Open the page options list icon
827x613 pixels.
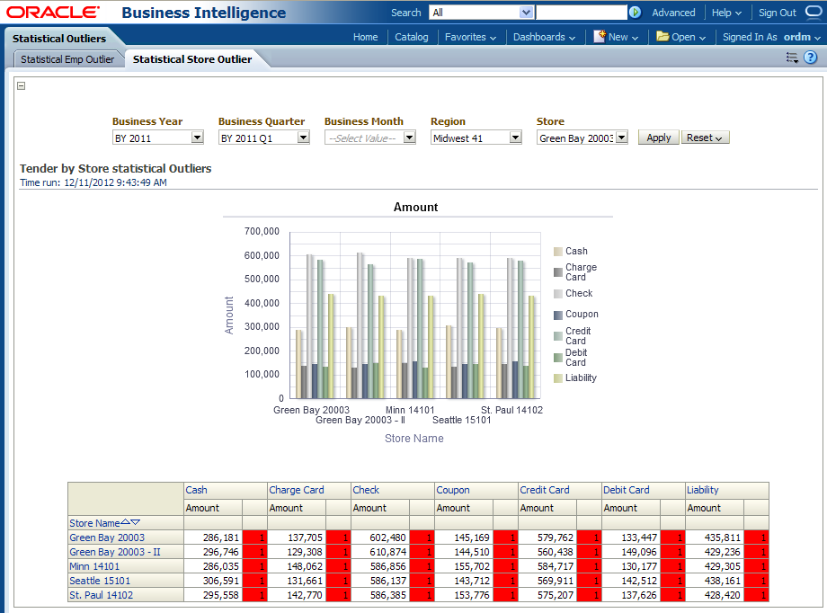792,58
